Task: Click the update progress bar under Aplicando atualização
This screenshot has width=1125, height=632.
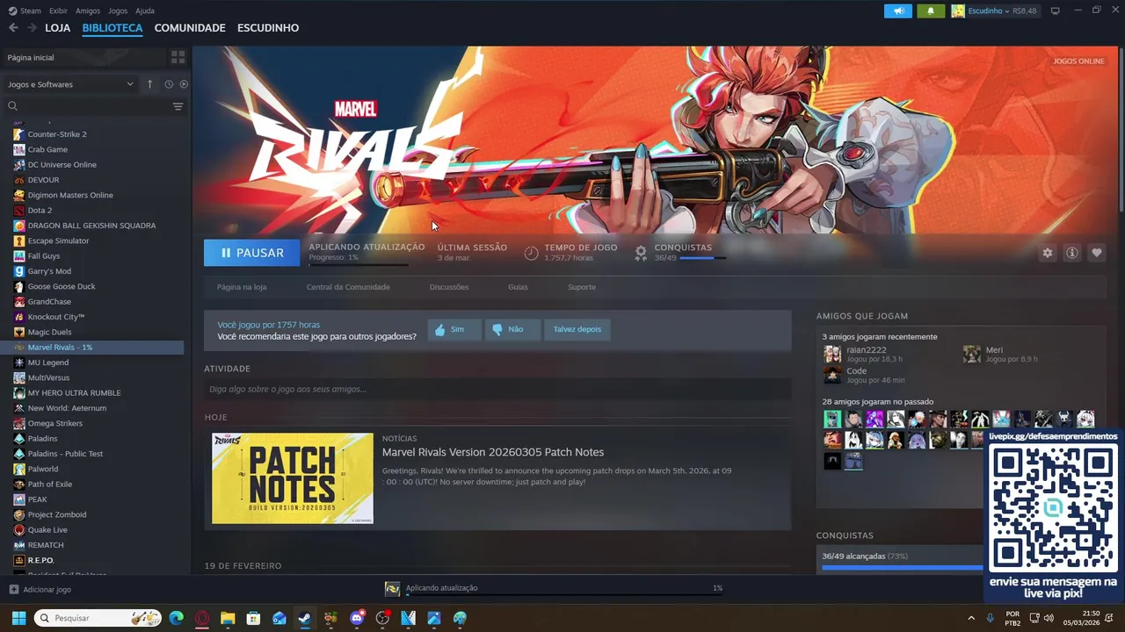Action: (x=359, y=264)
